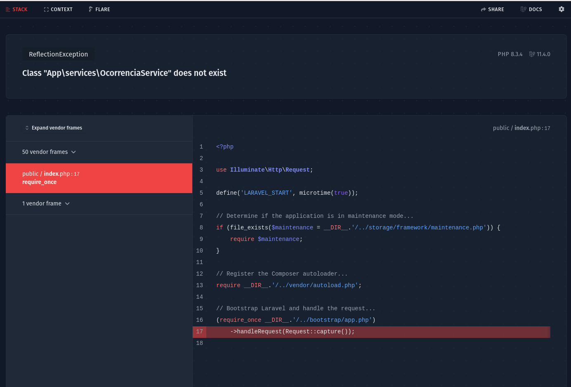Click the Context brackets icon
Image resolution: width=571 pixels, height=387 pixels.
(46, 9)
